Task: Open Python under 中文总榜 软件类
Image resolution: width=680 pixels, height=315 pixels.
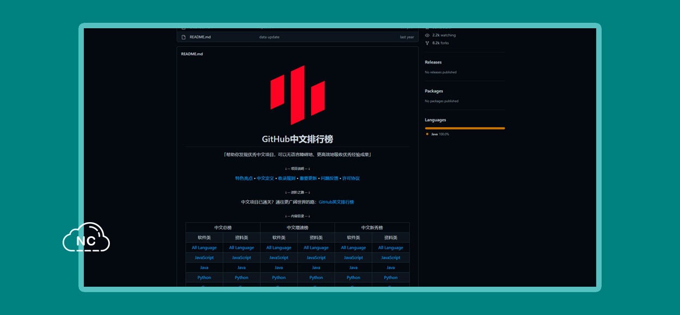Action: pos(204,278)
